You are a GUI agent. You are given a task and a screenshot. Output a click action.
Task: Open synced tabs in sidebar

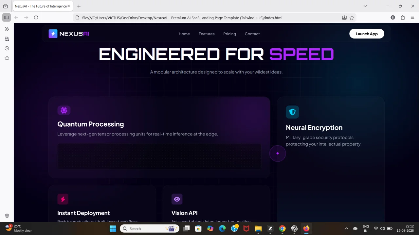(x=7, y=39)
